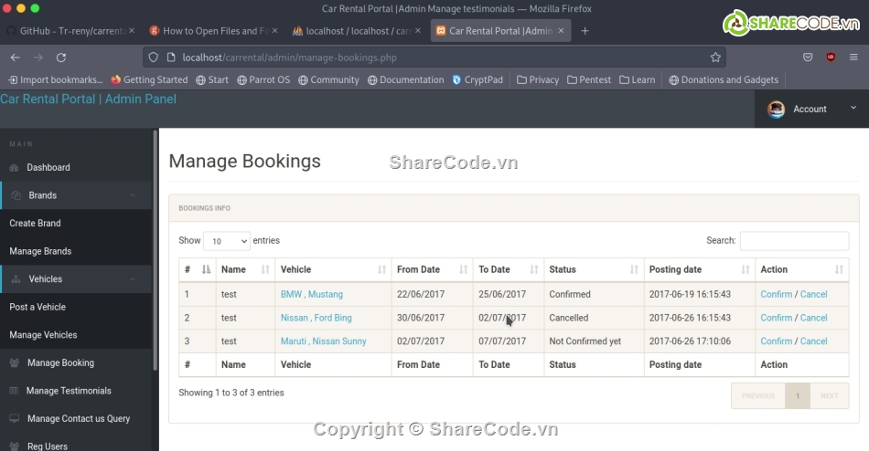Click the Manage Testimonials table icon

[14, 391]
